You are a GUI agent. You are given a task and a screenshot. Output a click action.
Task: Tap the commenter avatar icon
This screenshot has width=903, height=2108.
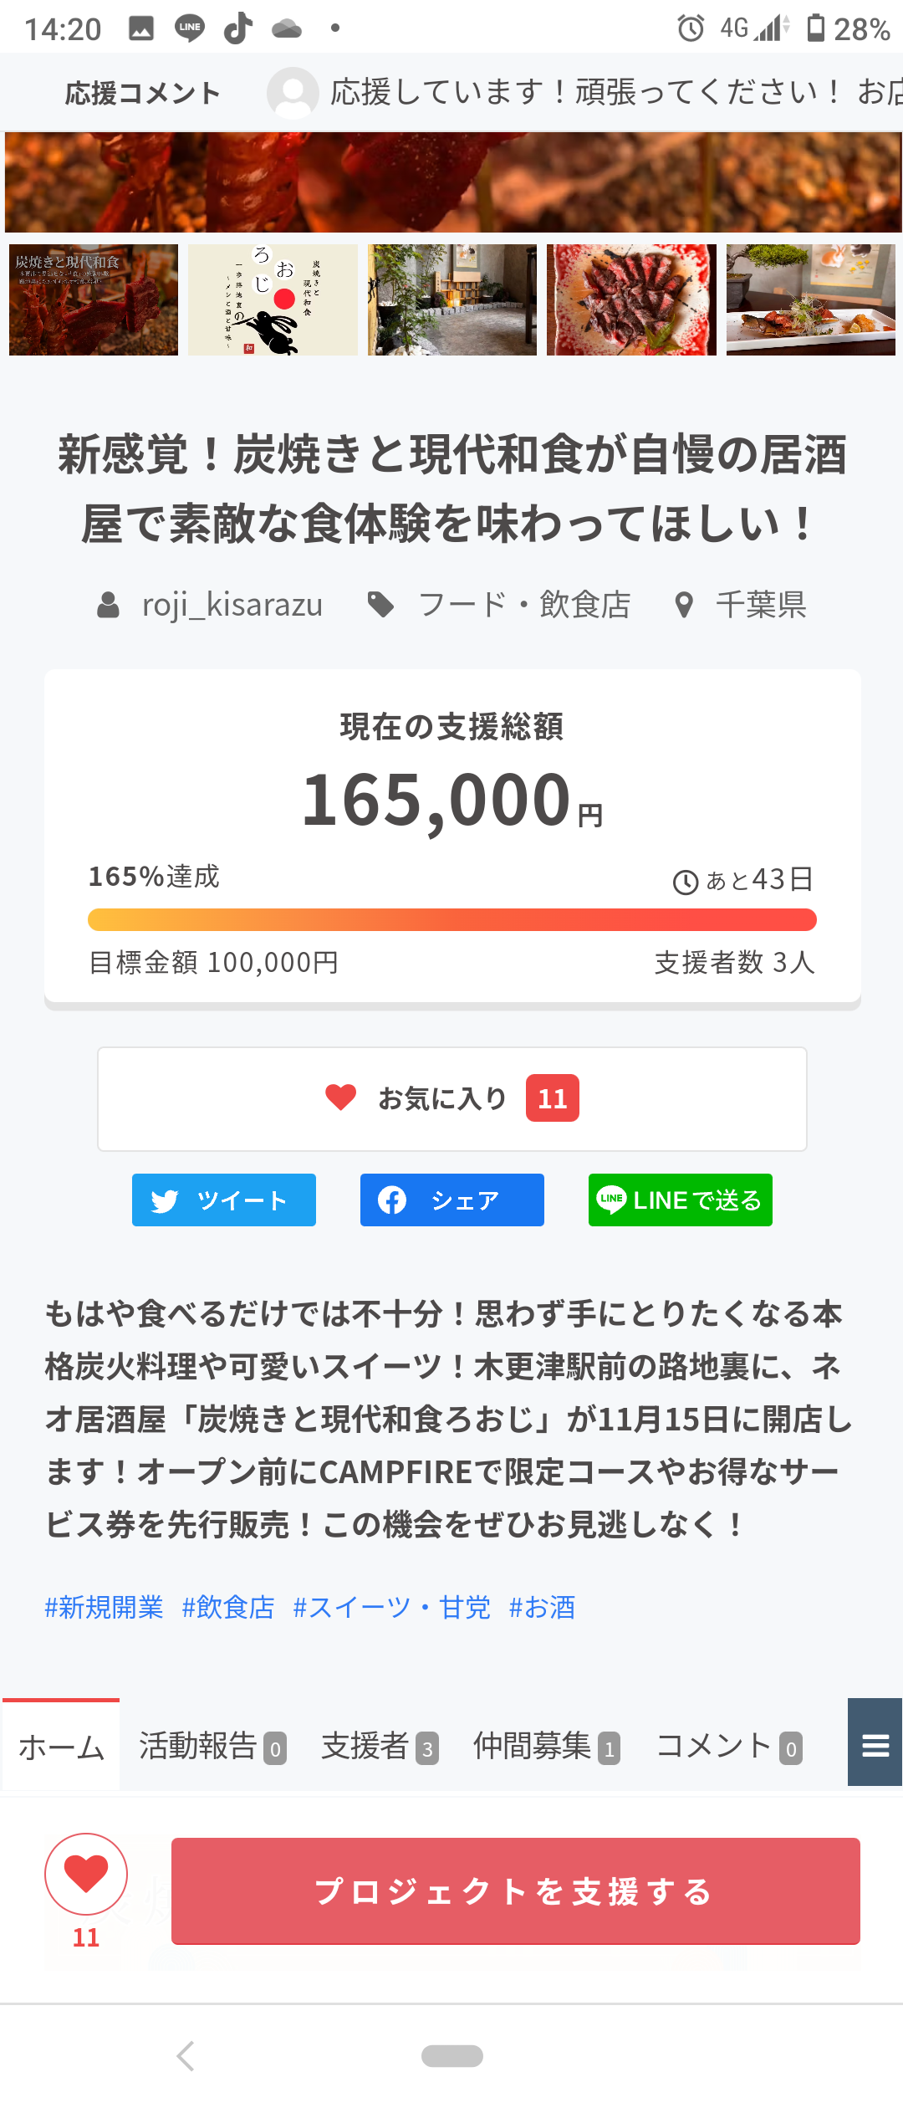[293, 93]
